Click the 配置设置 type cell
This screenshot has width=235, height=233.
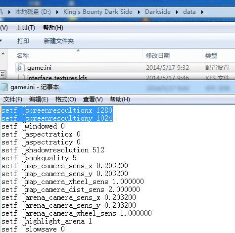point(217,68)
